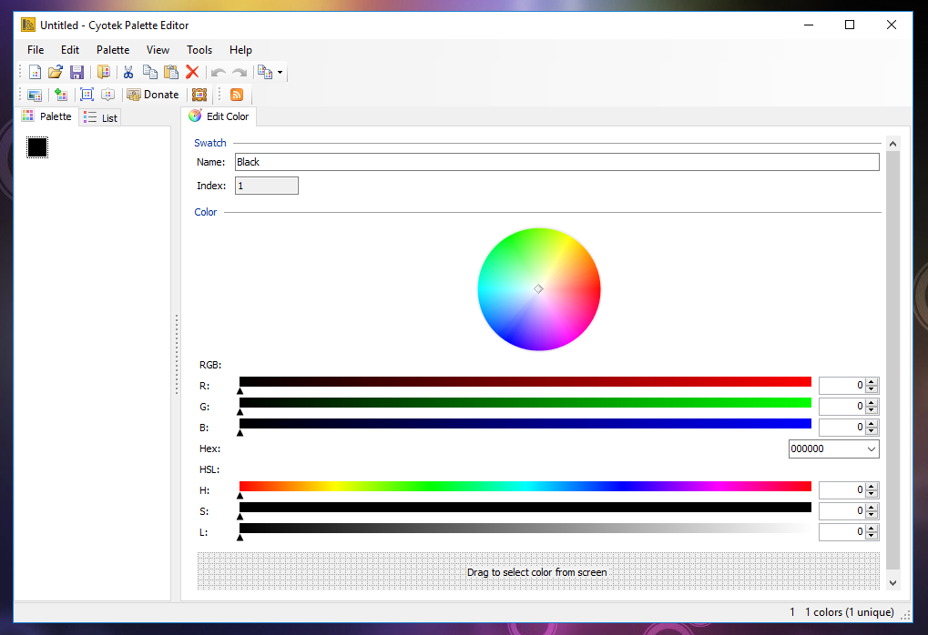Click on the blue B slider bar

coord(525,423)
